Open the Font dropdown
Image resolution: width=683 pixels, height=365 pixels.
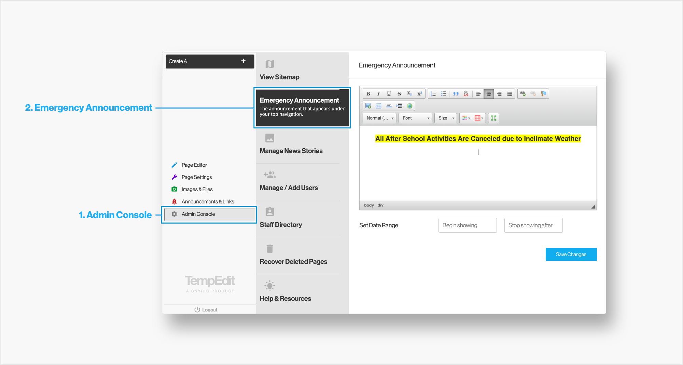pos(415,118)
